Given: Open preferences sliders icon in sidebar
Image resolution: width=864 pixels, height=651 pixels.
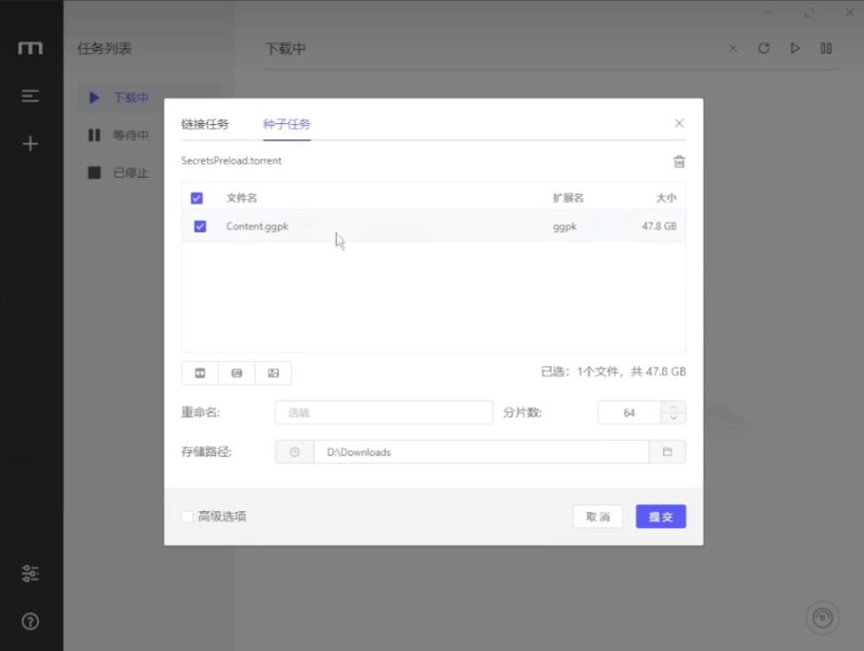Looking at the screenshot, I should click(x=30, y=573).
